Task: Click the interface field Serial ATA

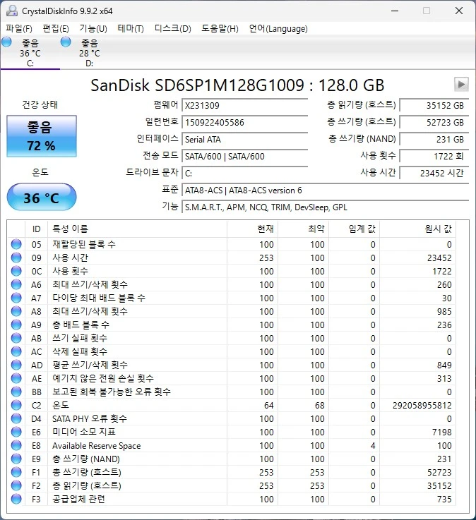Action: coord(245,139)
